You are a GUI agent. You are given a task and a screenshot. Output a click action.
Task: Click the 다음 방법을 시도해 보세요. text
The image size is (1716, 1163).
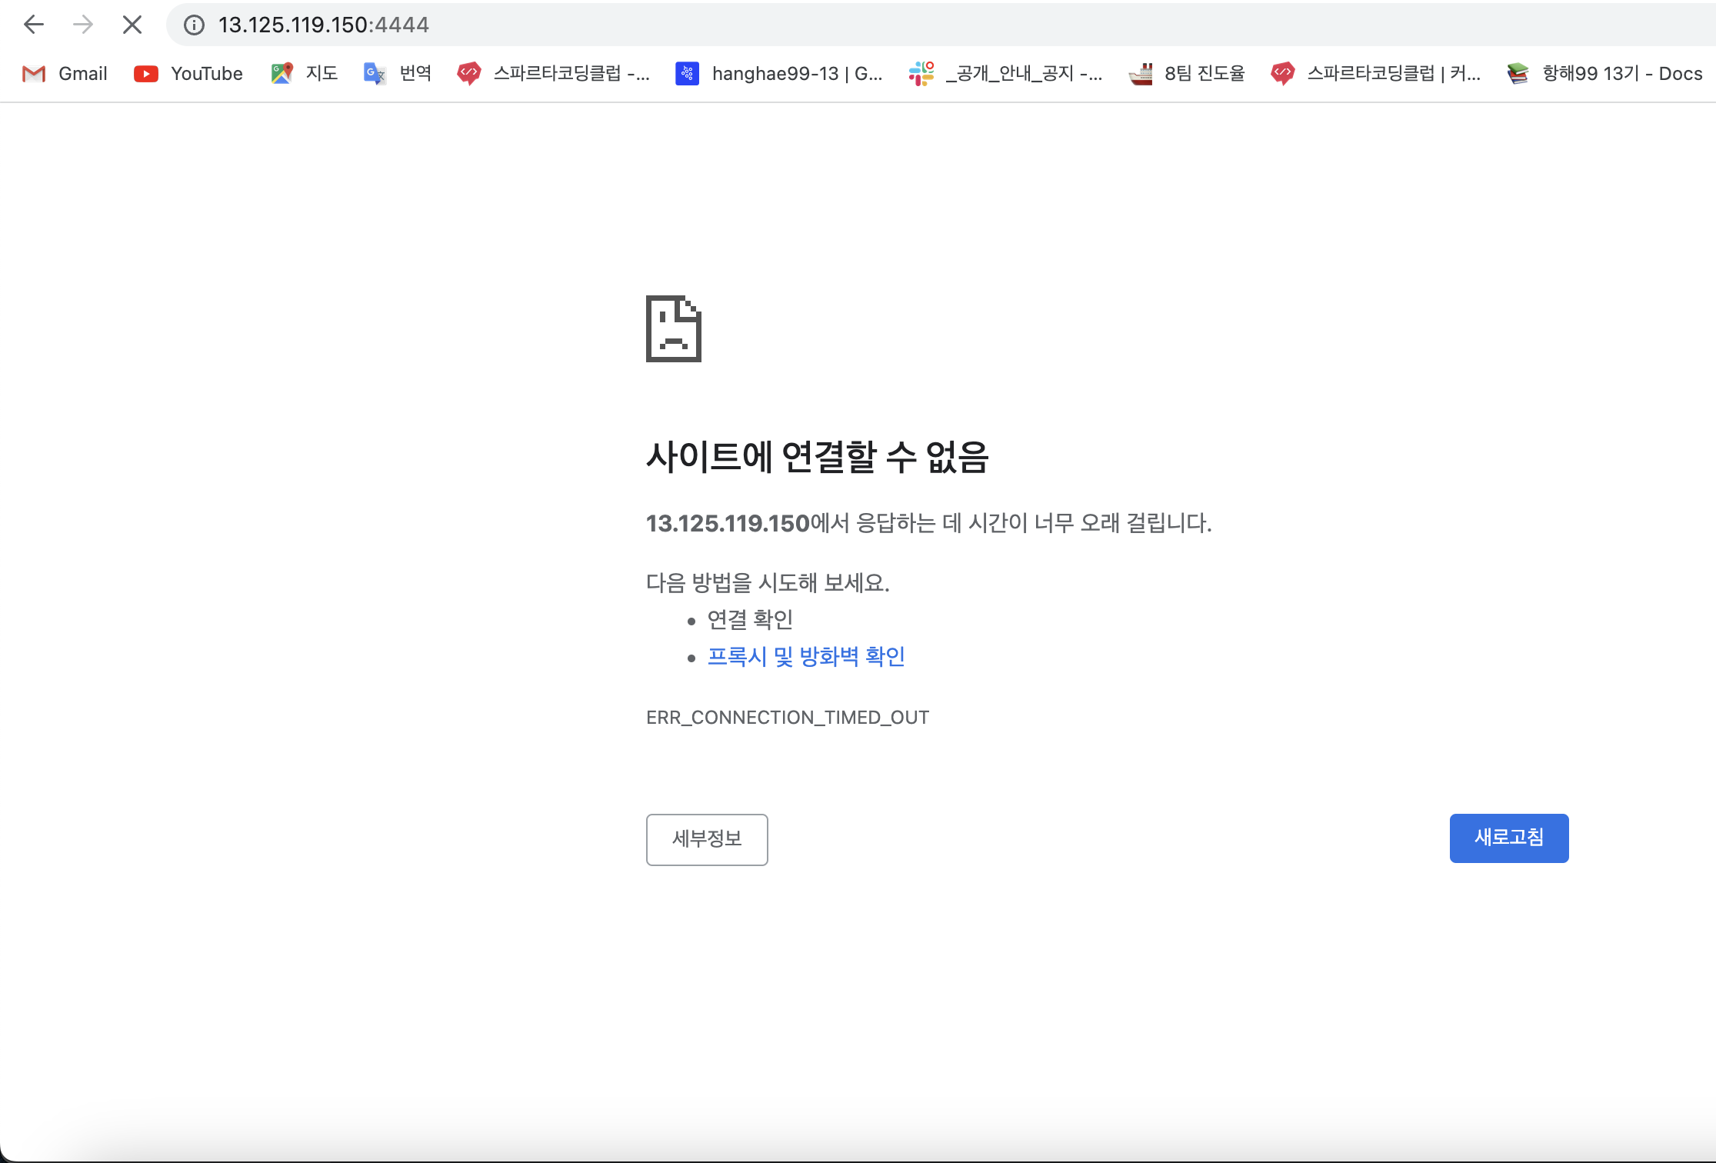coord(768,583)
